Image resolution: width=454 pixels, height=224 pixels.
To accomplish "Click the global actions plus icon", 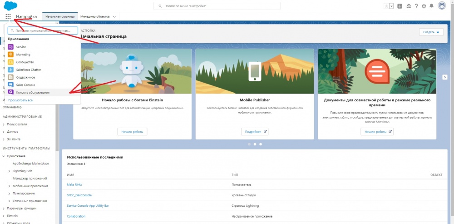I will (400, 6).
